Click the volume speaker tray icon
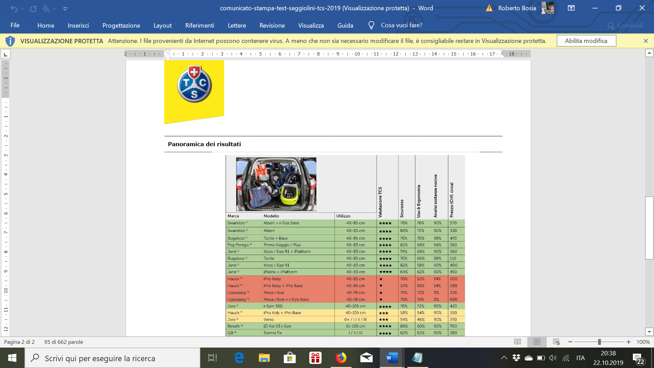 552,358
